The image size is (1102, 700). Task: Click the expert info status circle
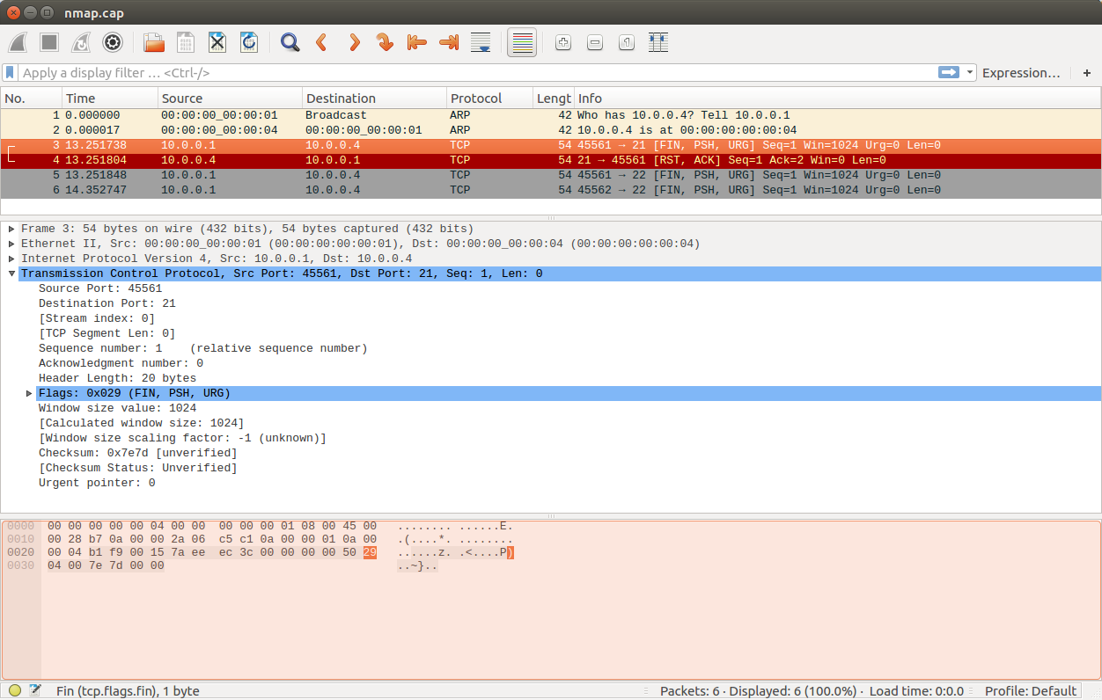(x=15, y=690)
